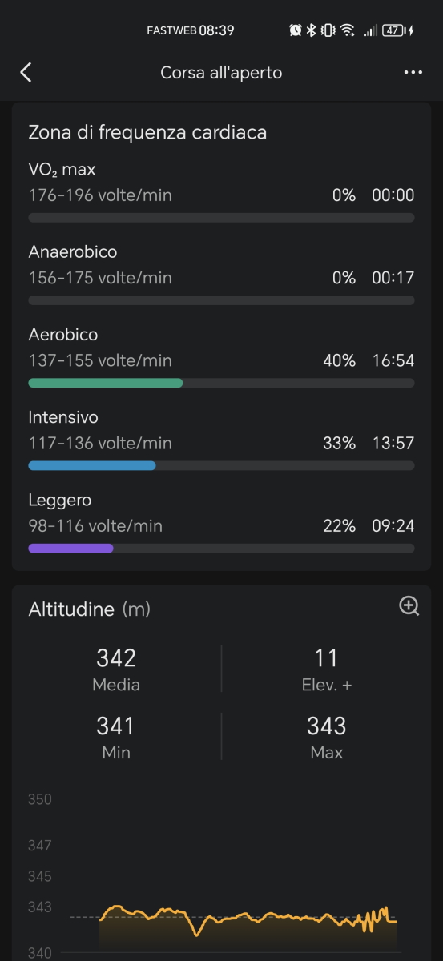Tap the Bluetooth status bar icon

(312, 30)
